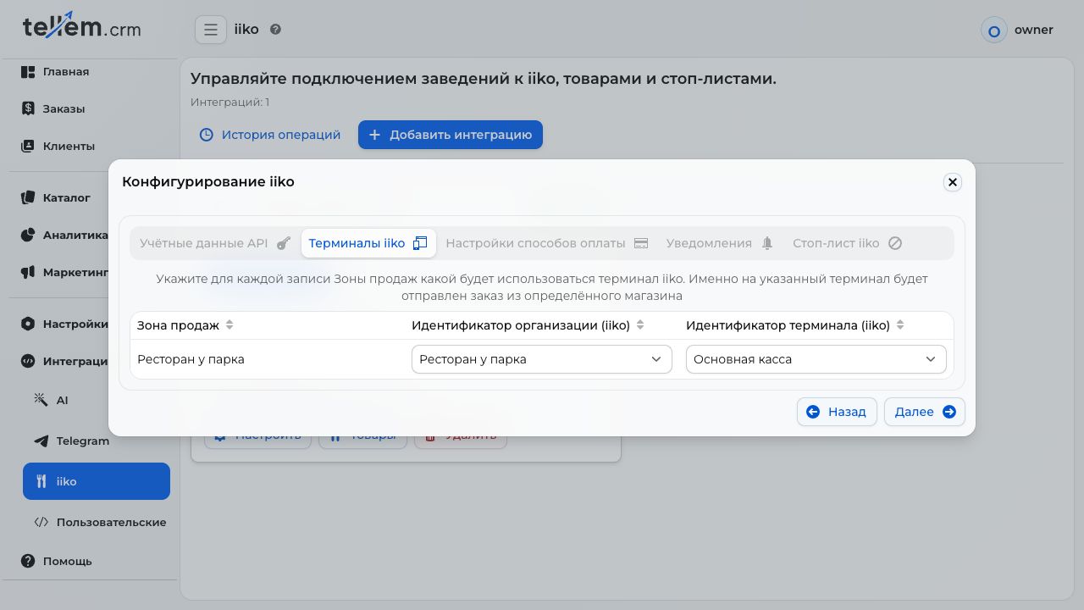Open История операций
The height and width of the screenshot is (610, 1084).
pyautogui.click(x=269, y=135)
